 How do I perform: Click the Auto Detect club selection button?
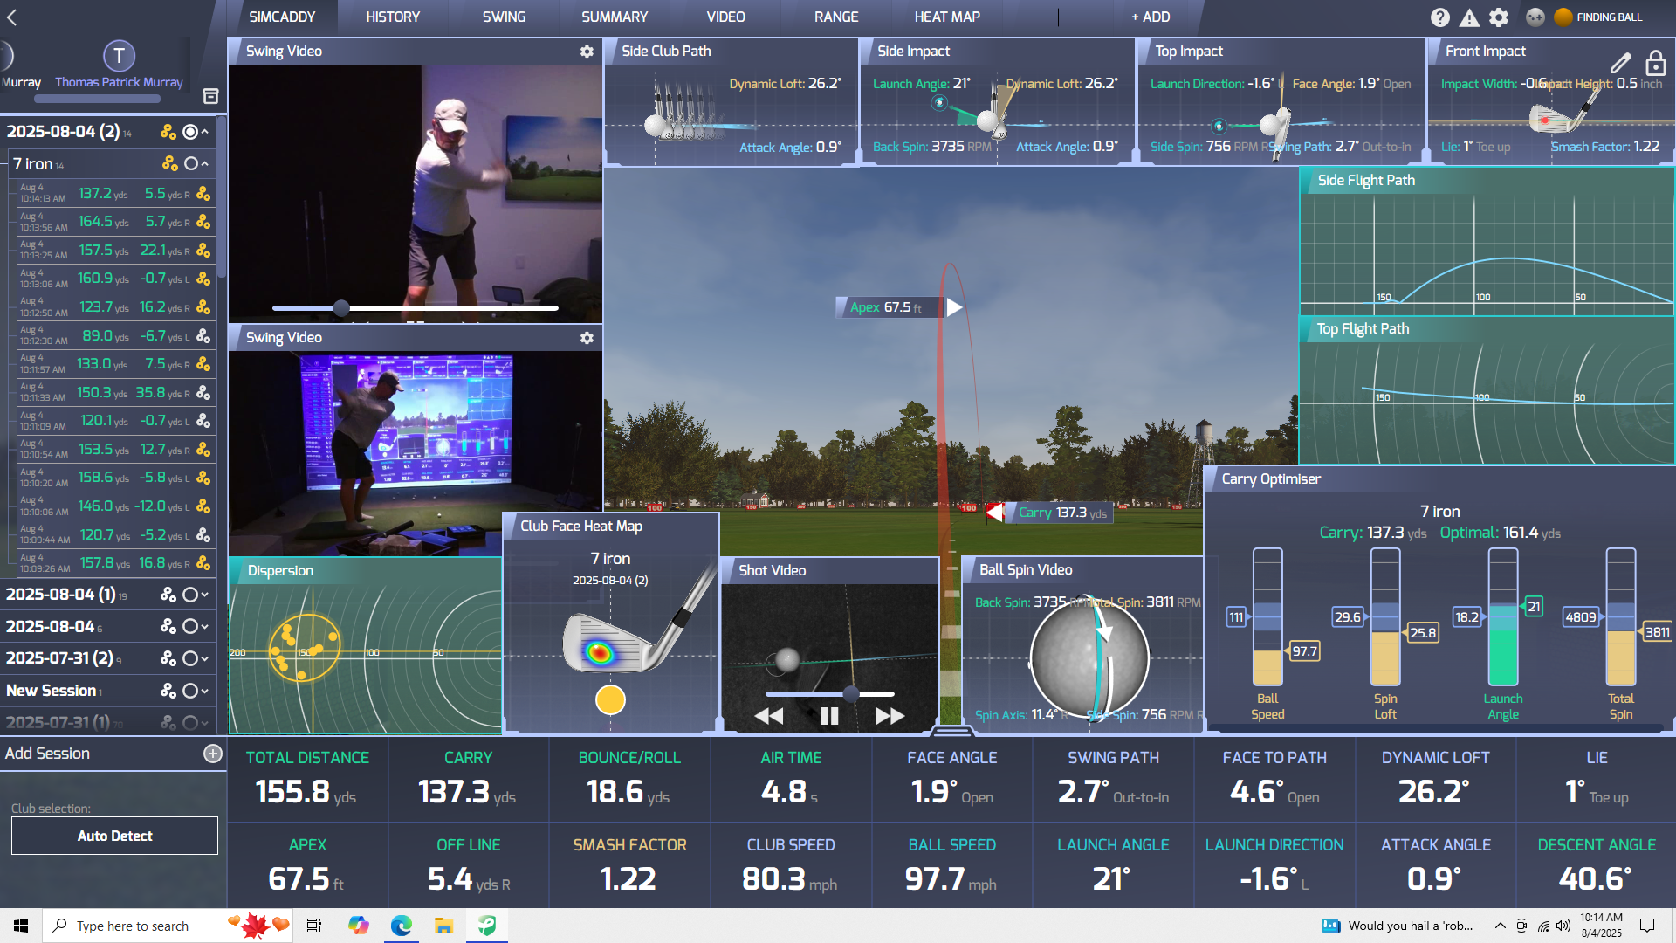[x=114, y=836]
